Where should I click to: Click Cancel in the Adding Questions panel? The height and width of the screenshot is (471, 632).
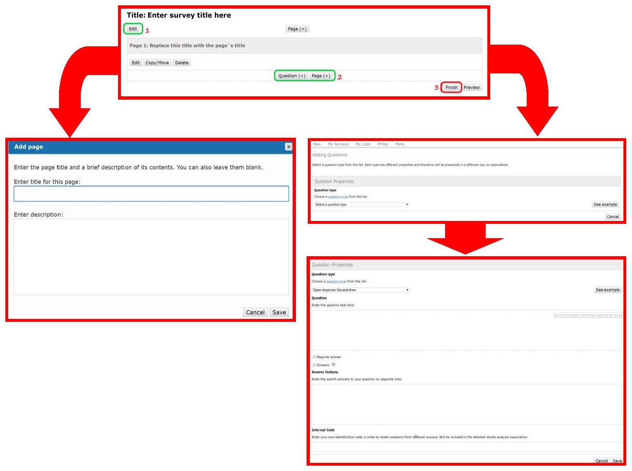coord(613,216)
